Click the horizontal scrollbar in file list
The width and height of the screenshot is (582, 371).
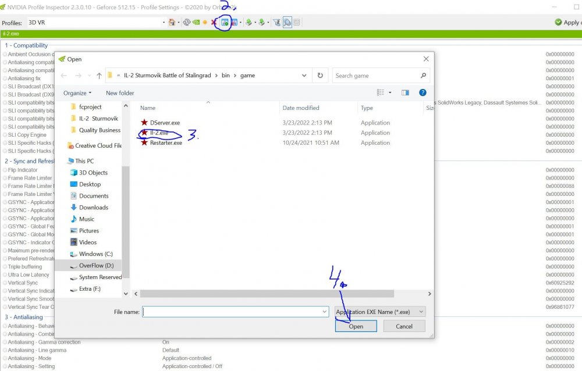tap(267, 294)
